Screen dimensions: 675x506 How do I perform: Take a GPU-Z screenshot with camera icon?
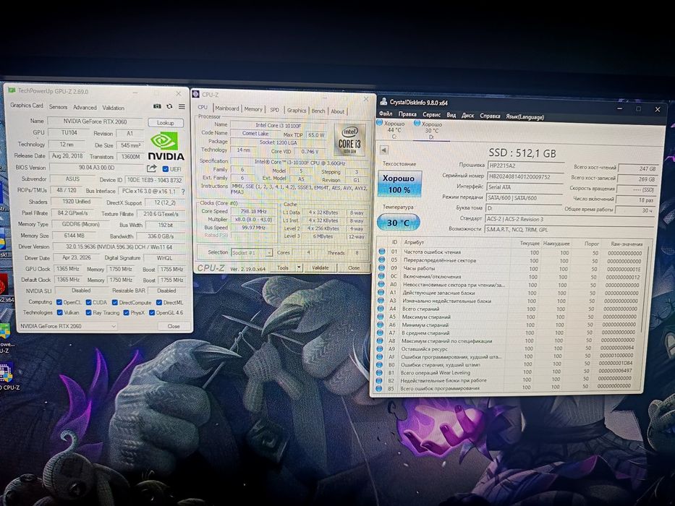point(157,106)
